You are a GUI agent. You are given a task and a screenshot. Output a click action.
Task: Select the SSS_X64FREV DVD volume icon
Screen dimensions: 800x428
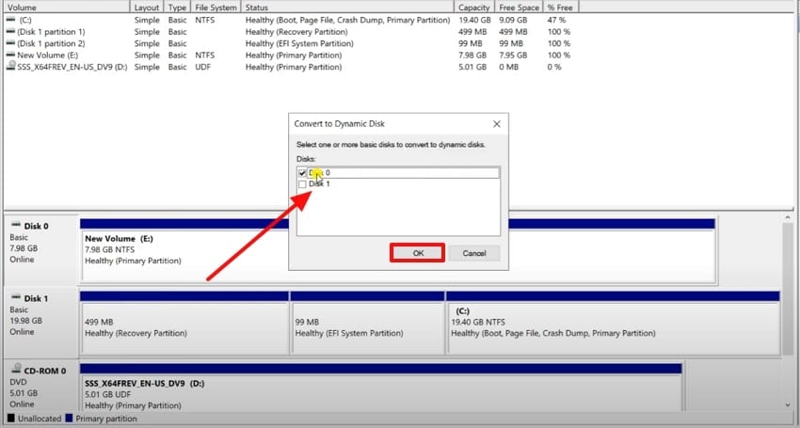10,66
